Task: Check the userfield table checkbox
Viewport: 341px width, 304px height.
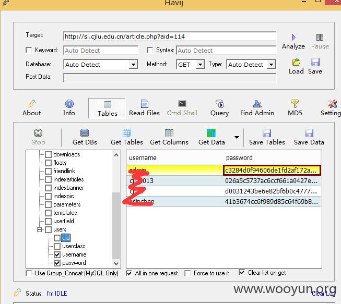Action: (x=48, y=221)
